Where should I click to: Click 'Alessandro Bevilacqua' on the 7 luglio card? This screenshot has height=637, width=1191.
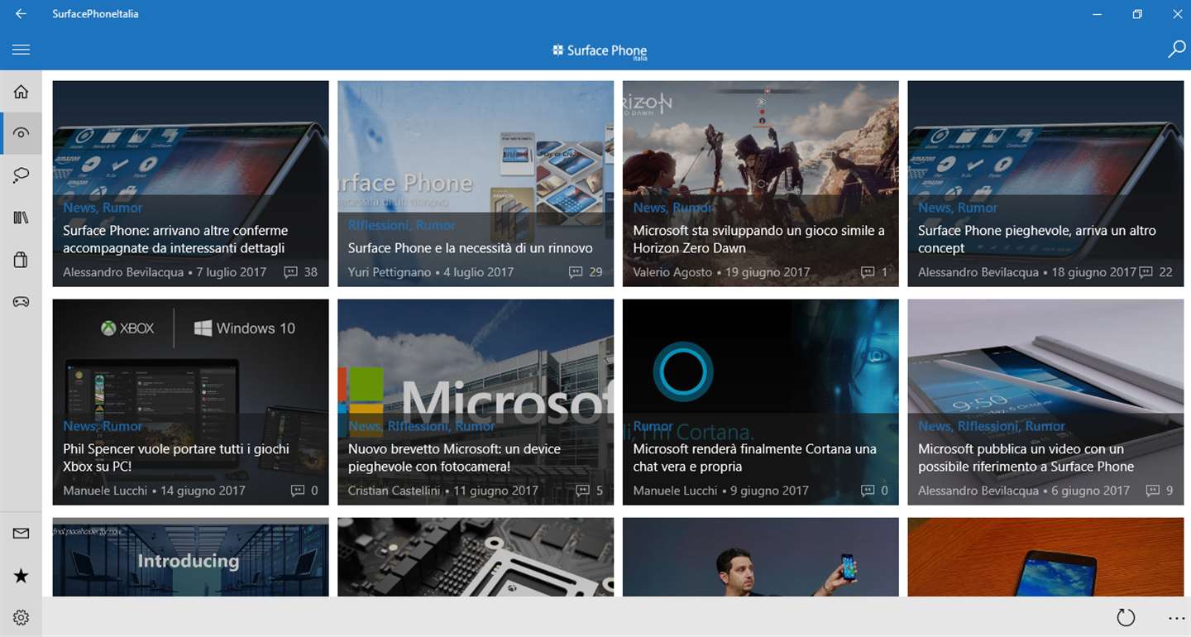click(123, 272)
